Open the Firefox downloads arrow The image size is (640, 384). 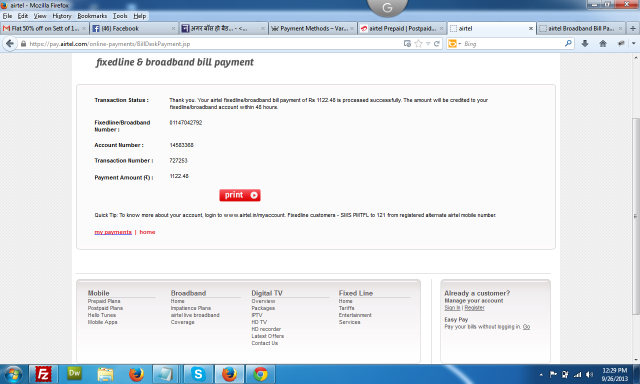coord(585,44)
